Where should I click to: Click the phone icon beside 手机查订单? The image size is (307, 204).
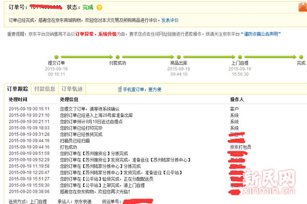[x=120, y=89]
